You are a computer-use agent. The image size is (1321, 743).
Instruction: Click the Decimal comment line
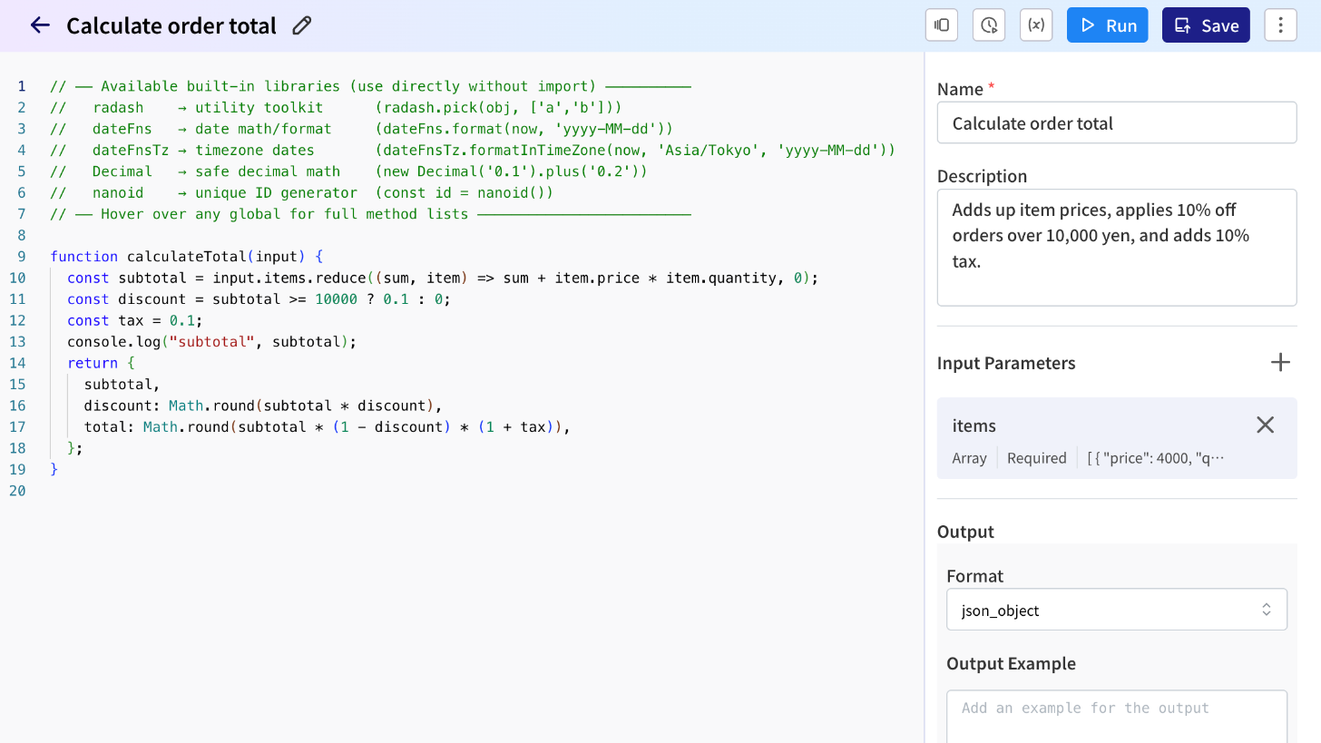pos(348,171)
